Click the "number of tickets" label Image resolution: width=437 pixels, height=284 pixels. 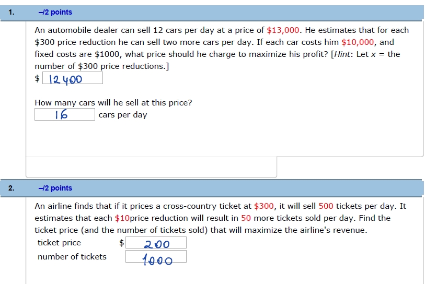click(x=72, y=257)
